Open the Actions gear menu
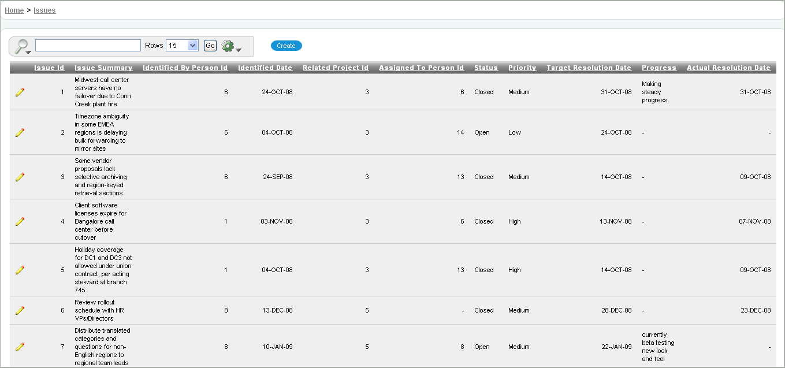 (230, 46)
